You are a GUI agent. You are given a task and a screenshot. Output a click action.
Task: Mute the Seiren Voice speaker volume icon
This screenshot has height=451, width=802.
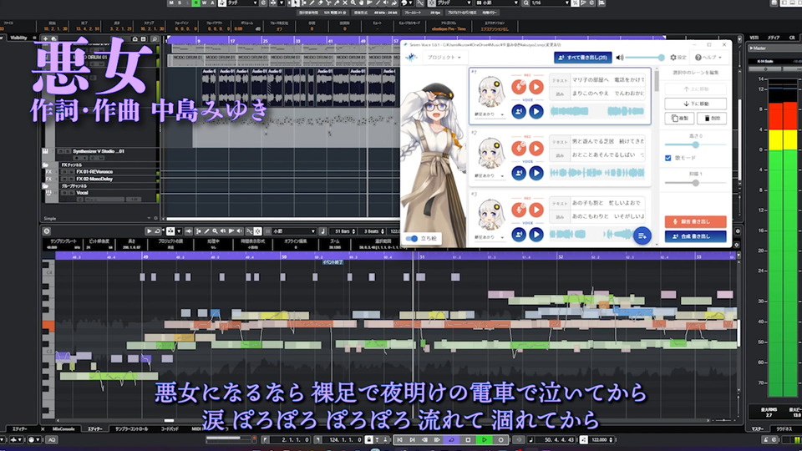click(620, 58)
